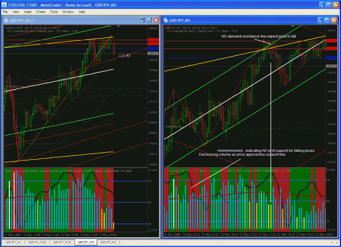Click the 149.05 price label on M15 axis
Viewport: 341px width, 247px height.
point(153,112)
